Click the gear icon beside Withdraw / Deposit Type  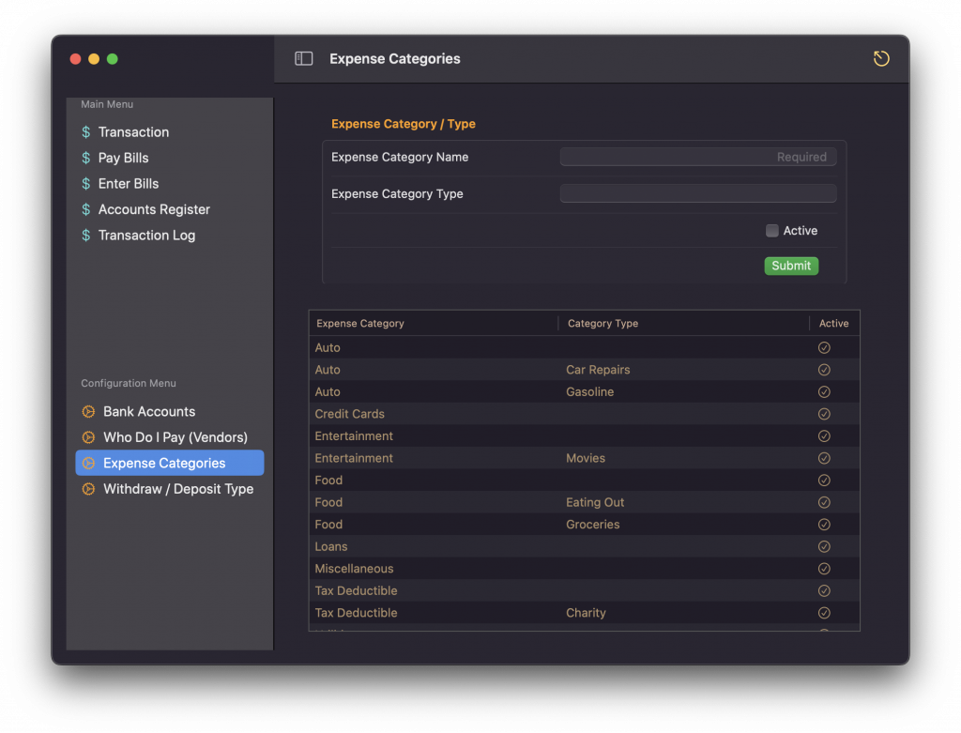(x=88, y=489)
